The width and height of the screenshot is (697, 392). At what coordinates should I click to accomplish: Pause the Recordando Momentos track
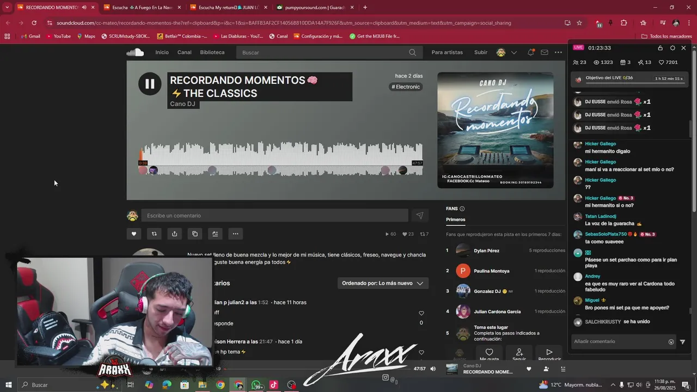149,84
